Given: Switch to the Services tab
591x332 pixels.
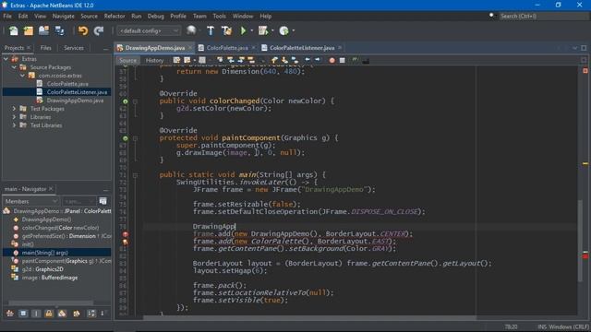Looking at the screenshot, I should [74, 48].
